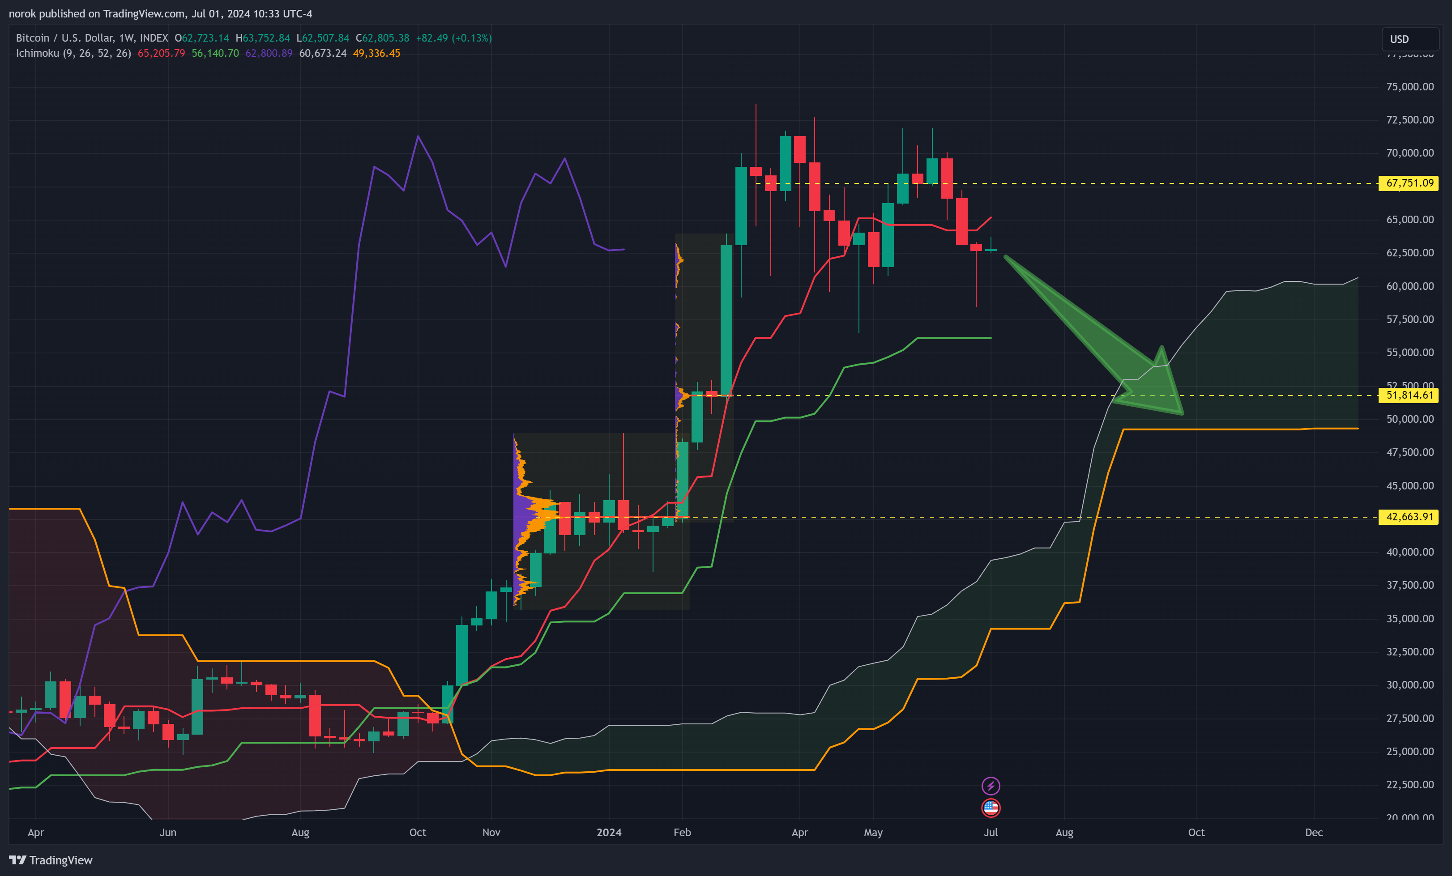Click the low price L62,507.84
Viewport: 1452px width, 876px height.
pyautogui.click(x=323, y=38)
